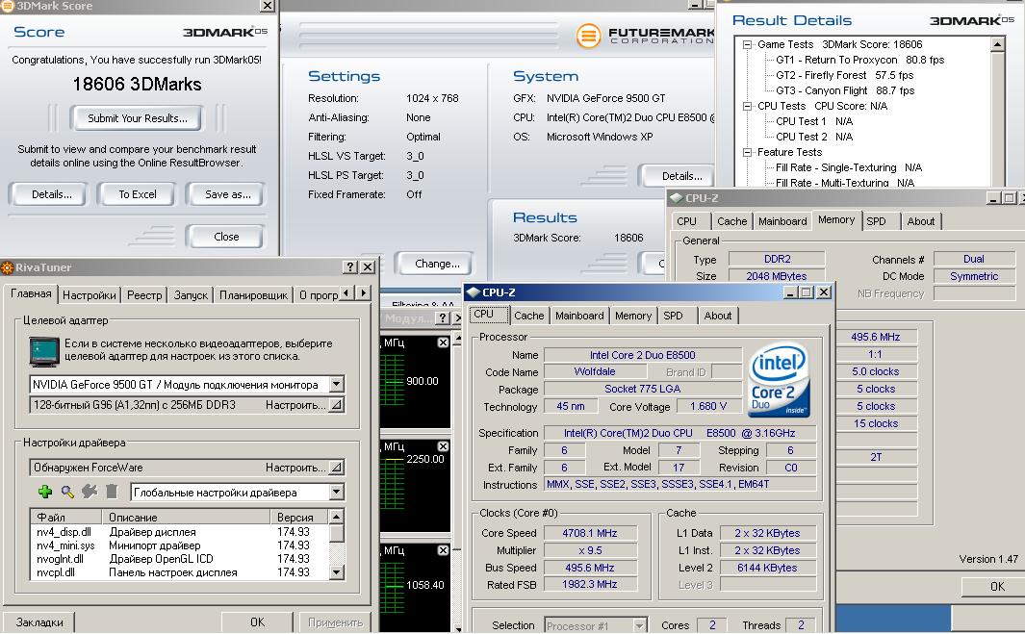Screen dimensions: 1025x634
Task: Click Submit Your Results button
Action: coord(138,118)
